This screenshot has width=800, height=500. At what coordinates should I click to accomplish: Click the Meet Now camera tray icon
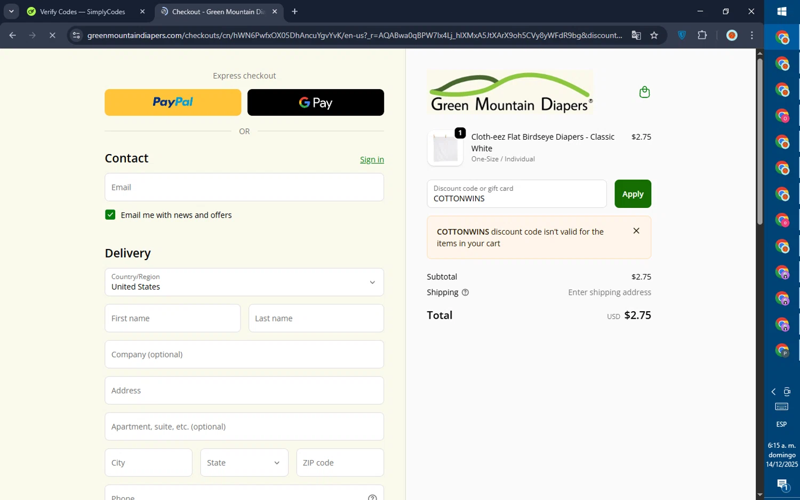coord(787,392)
